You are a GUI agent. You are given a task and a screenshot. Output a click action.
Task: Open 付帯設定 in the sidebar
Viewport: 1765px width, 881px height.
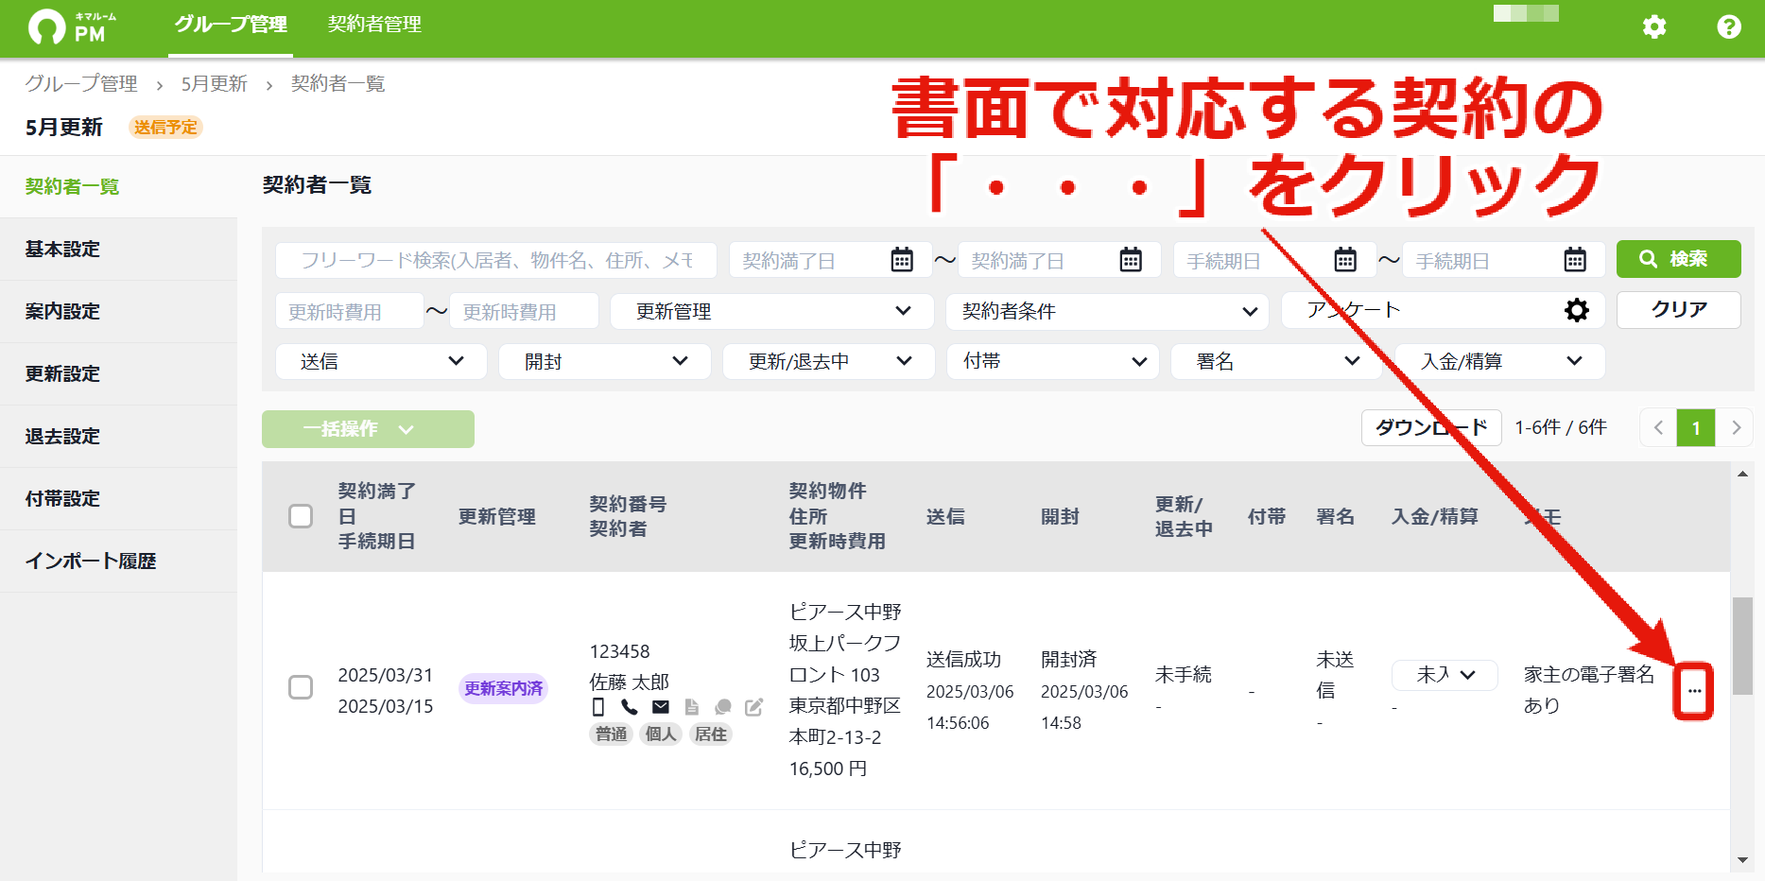coord(118,499)
